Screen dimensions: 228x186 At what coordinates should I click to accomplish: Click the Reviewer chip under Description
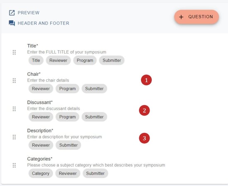(41, 145)
